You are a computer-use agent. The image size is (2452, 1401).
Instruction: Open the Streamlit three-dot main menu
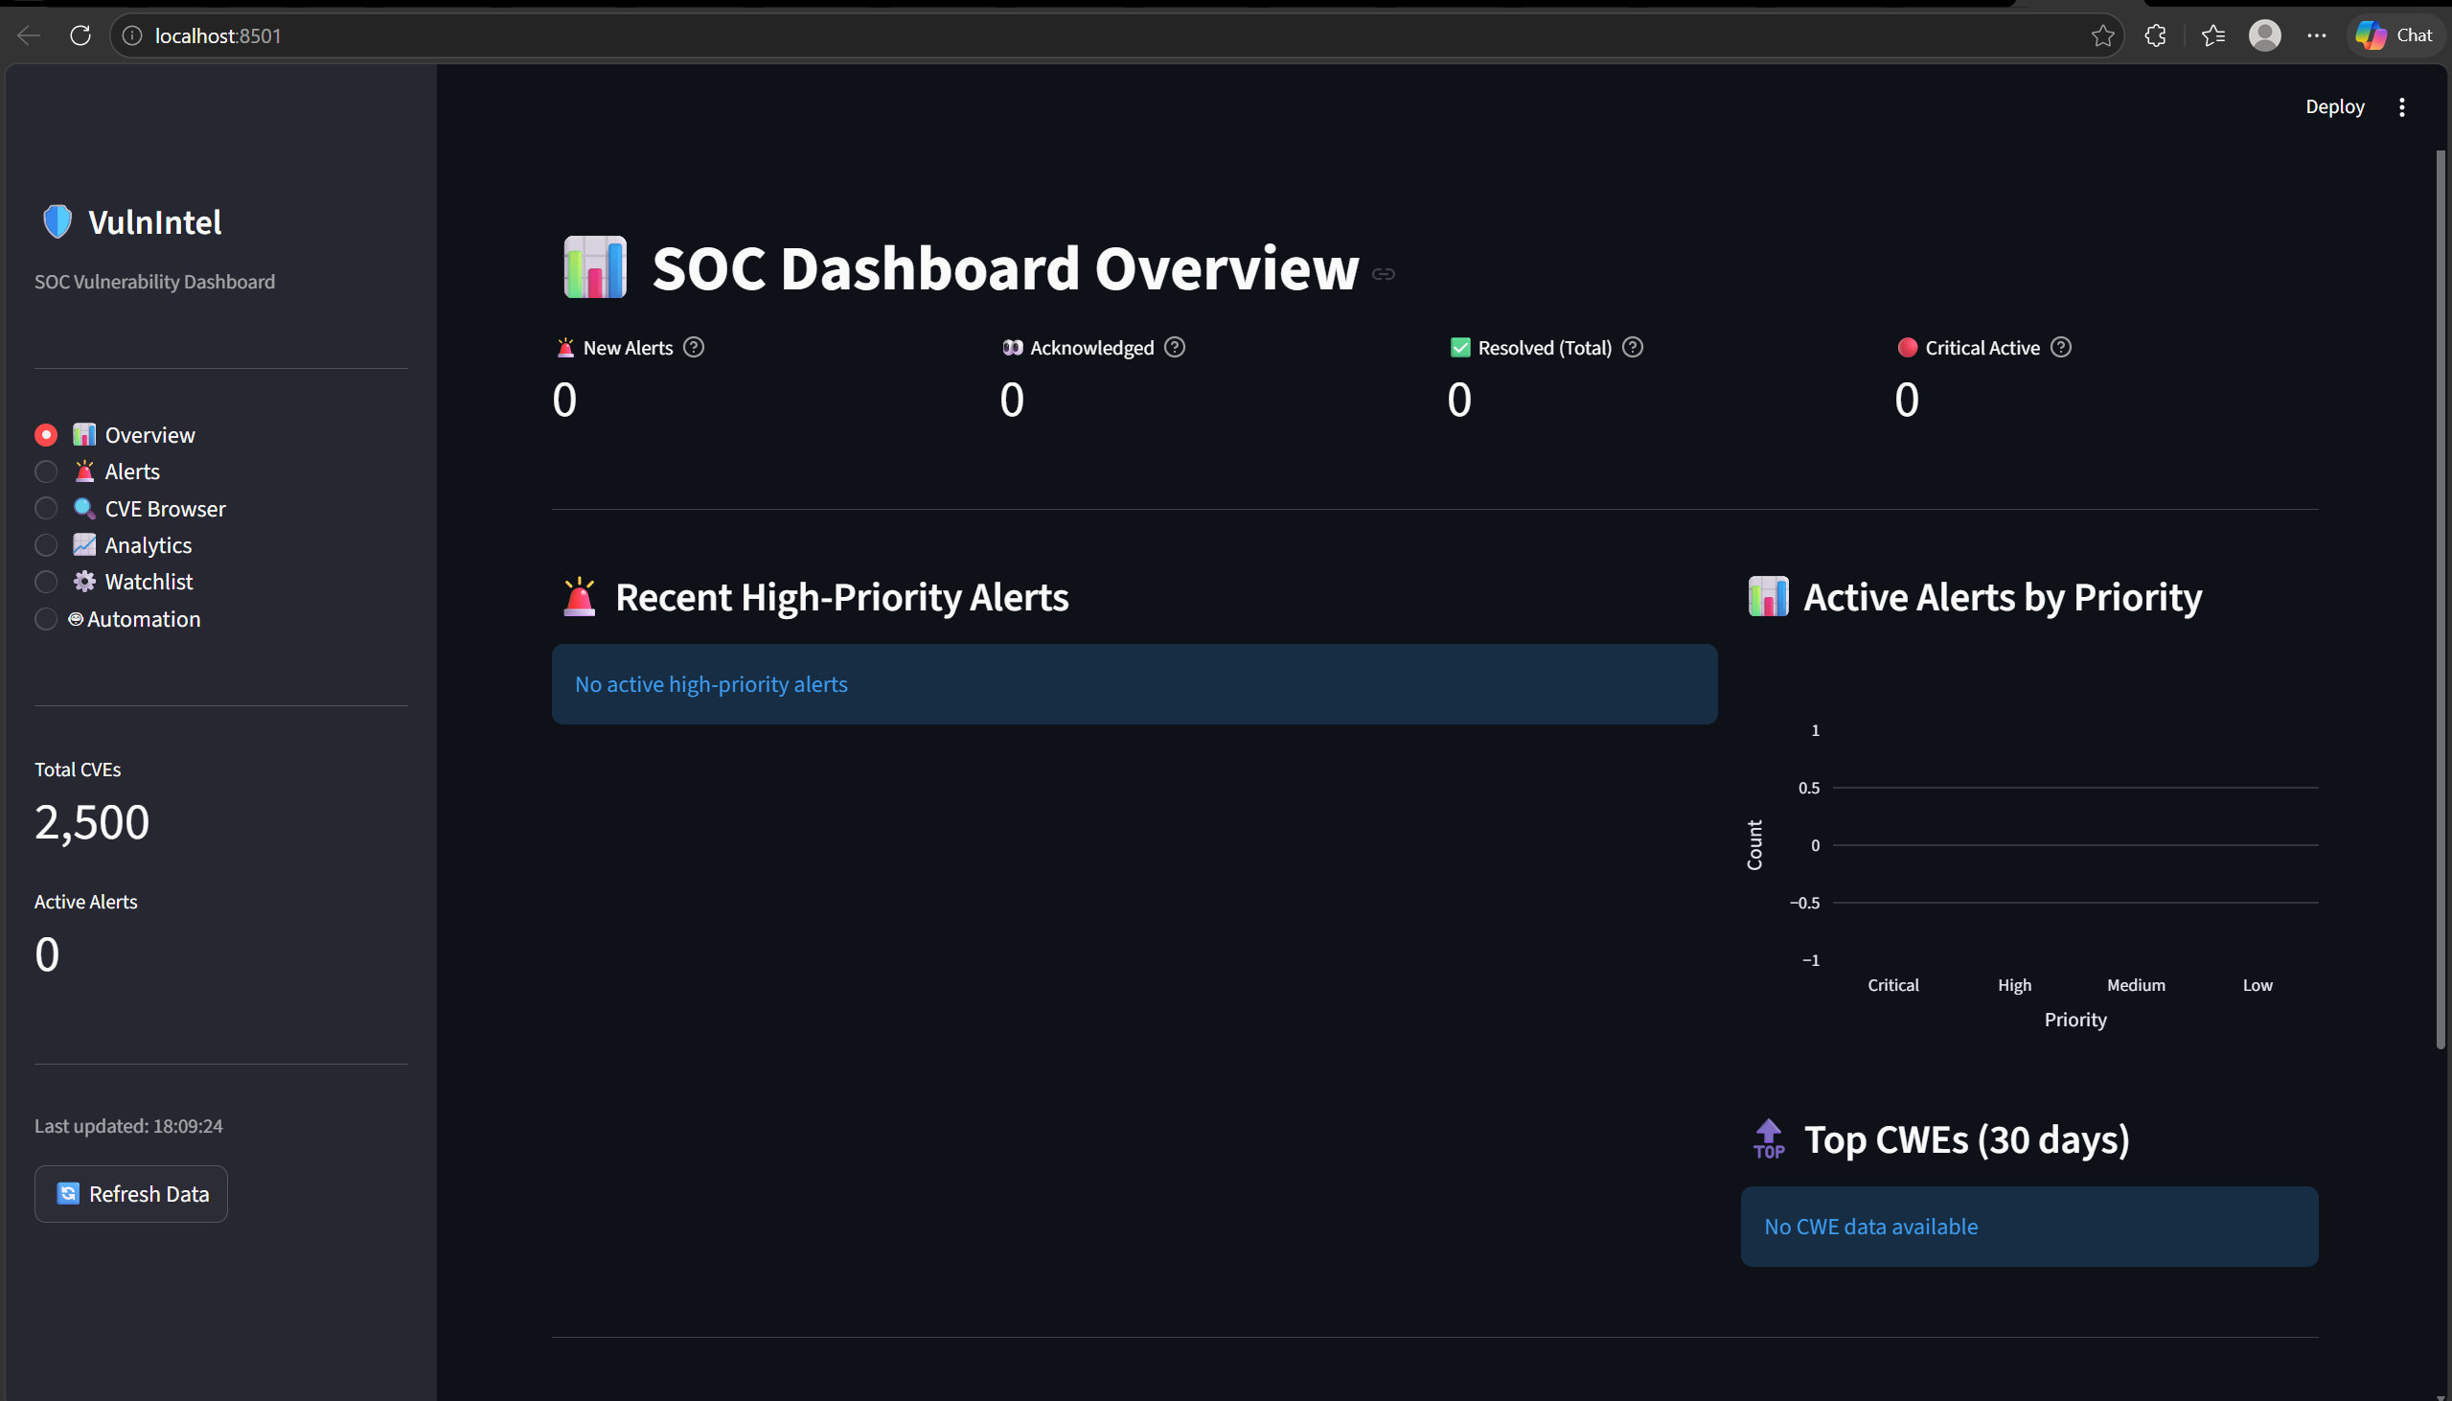2402,106
